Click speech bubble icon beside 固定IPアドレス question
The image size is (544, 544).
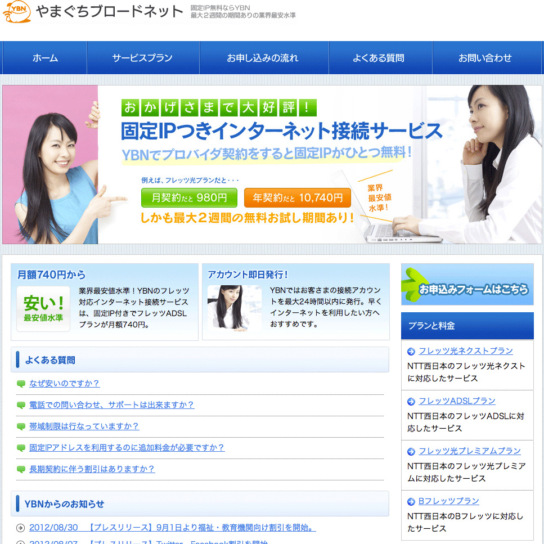click(x=21, y=448)
